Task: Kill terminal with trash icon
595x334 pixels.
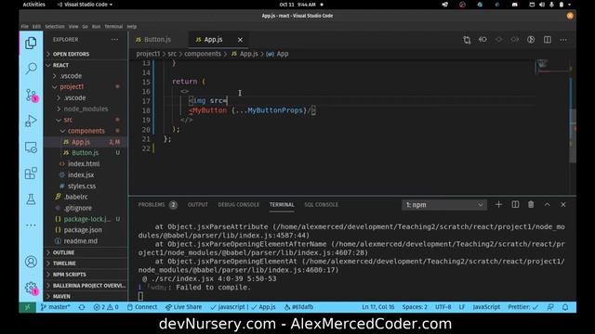Action: pos(531,204)
